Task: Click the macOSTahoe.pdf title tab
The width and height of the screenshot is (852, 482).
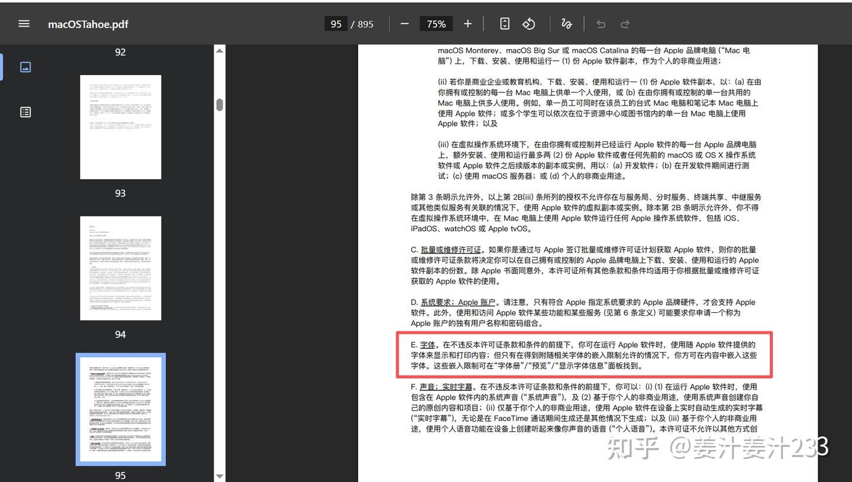Action: tap(88, 24)
